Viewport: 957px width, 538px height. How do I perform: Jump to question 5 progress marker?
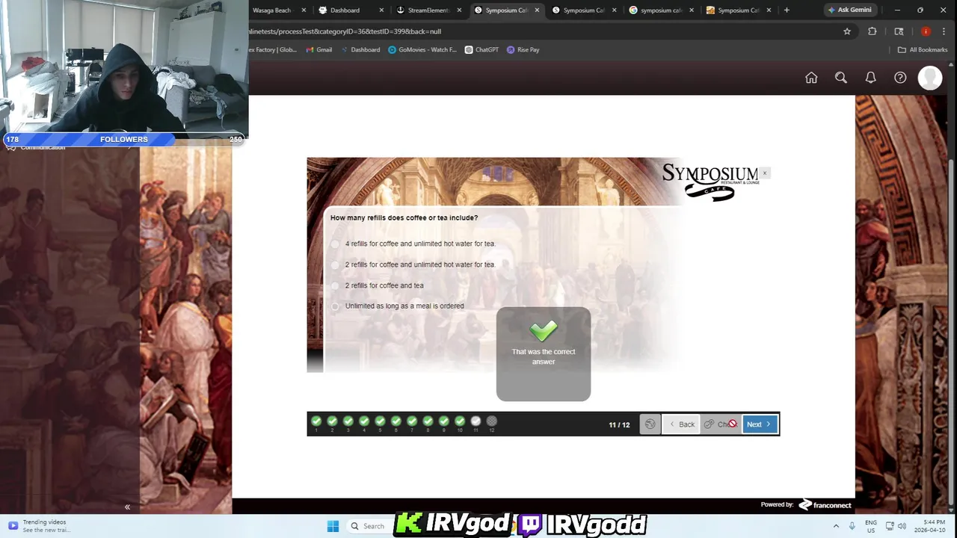tap(380, 421)
